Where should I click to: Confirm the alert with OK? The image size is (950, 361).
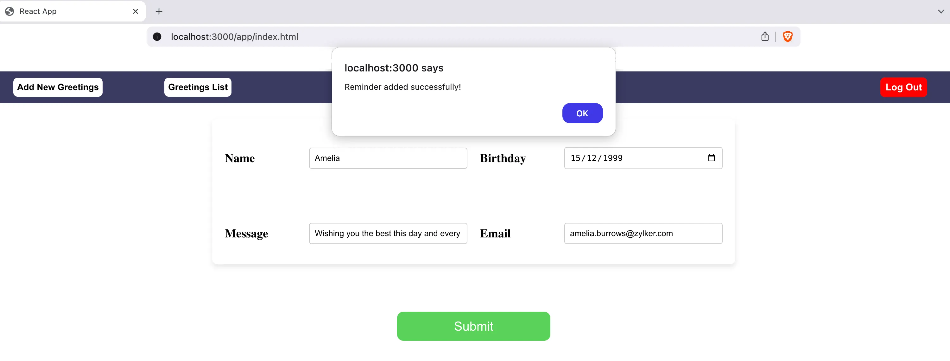[582, 113]
